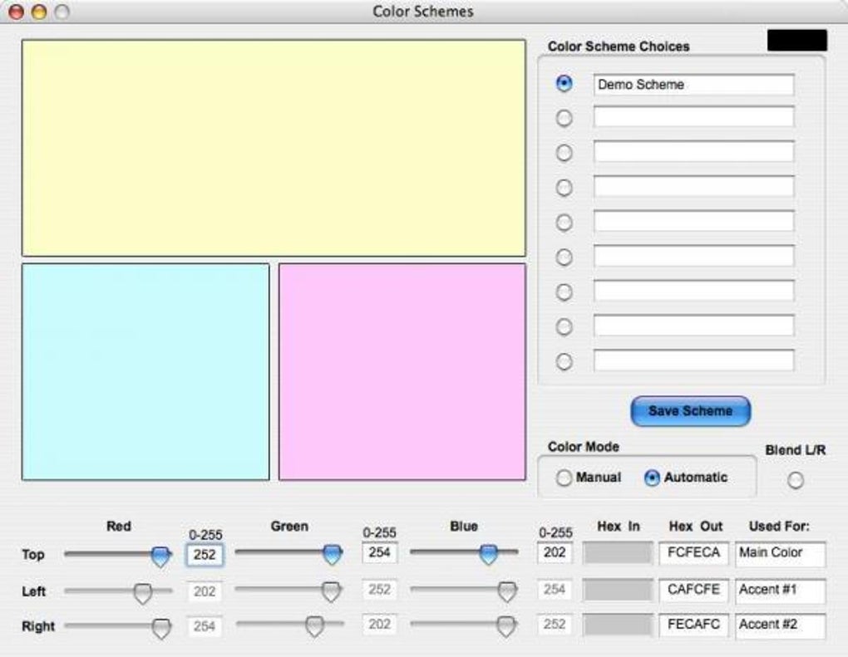This screenshot has height=657, width=848.
Task: Click the Top row Hex In field
Action: coord(617,553)
